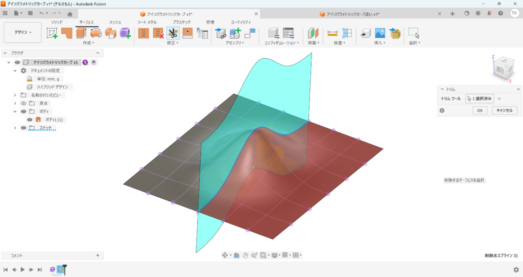
Task: Switch to the メッシュ tab
Action: (x=115, y=22)
